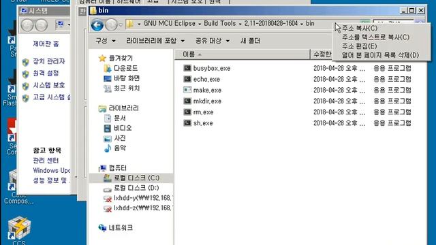Click 2018-04-28 date of echo.exe
The height and width of the screenshot is (245, 436).
[x=339, y=79]
